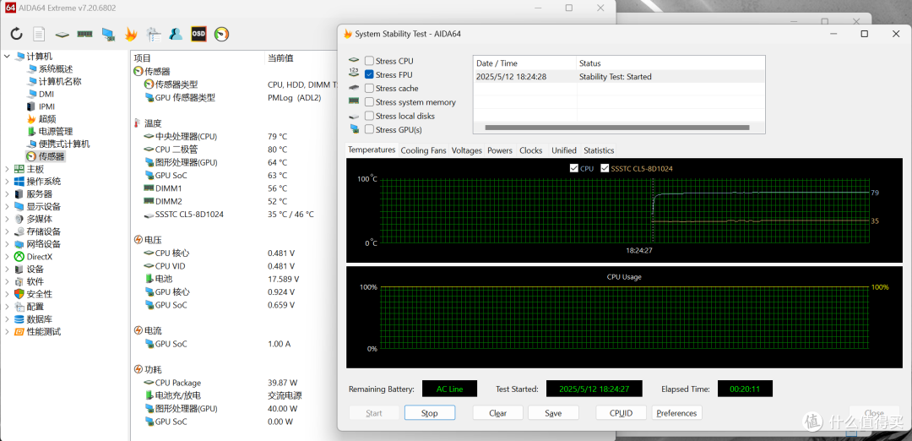Click the user account toolbar icon
Screen dimensions: 912x441
(176, 34)
